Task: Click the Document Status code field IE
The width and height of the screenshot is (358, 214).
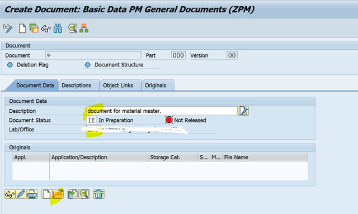Action: click(x=92, y=120)
